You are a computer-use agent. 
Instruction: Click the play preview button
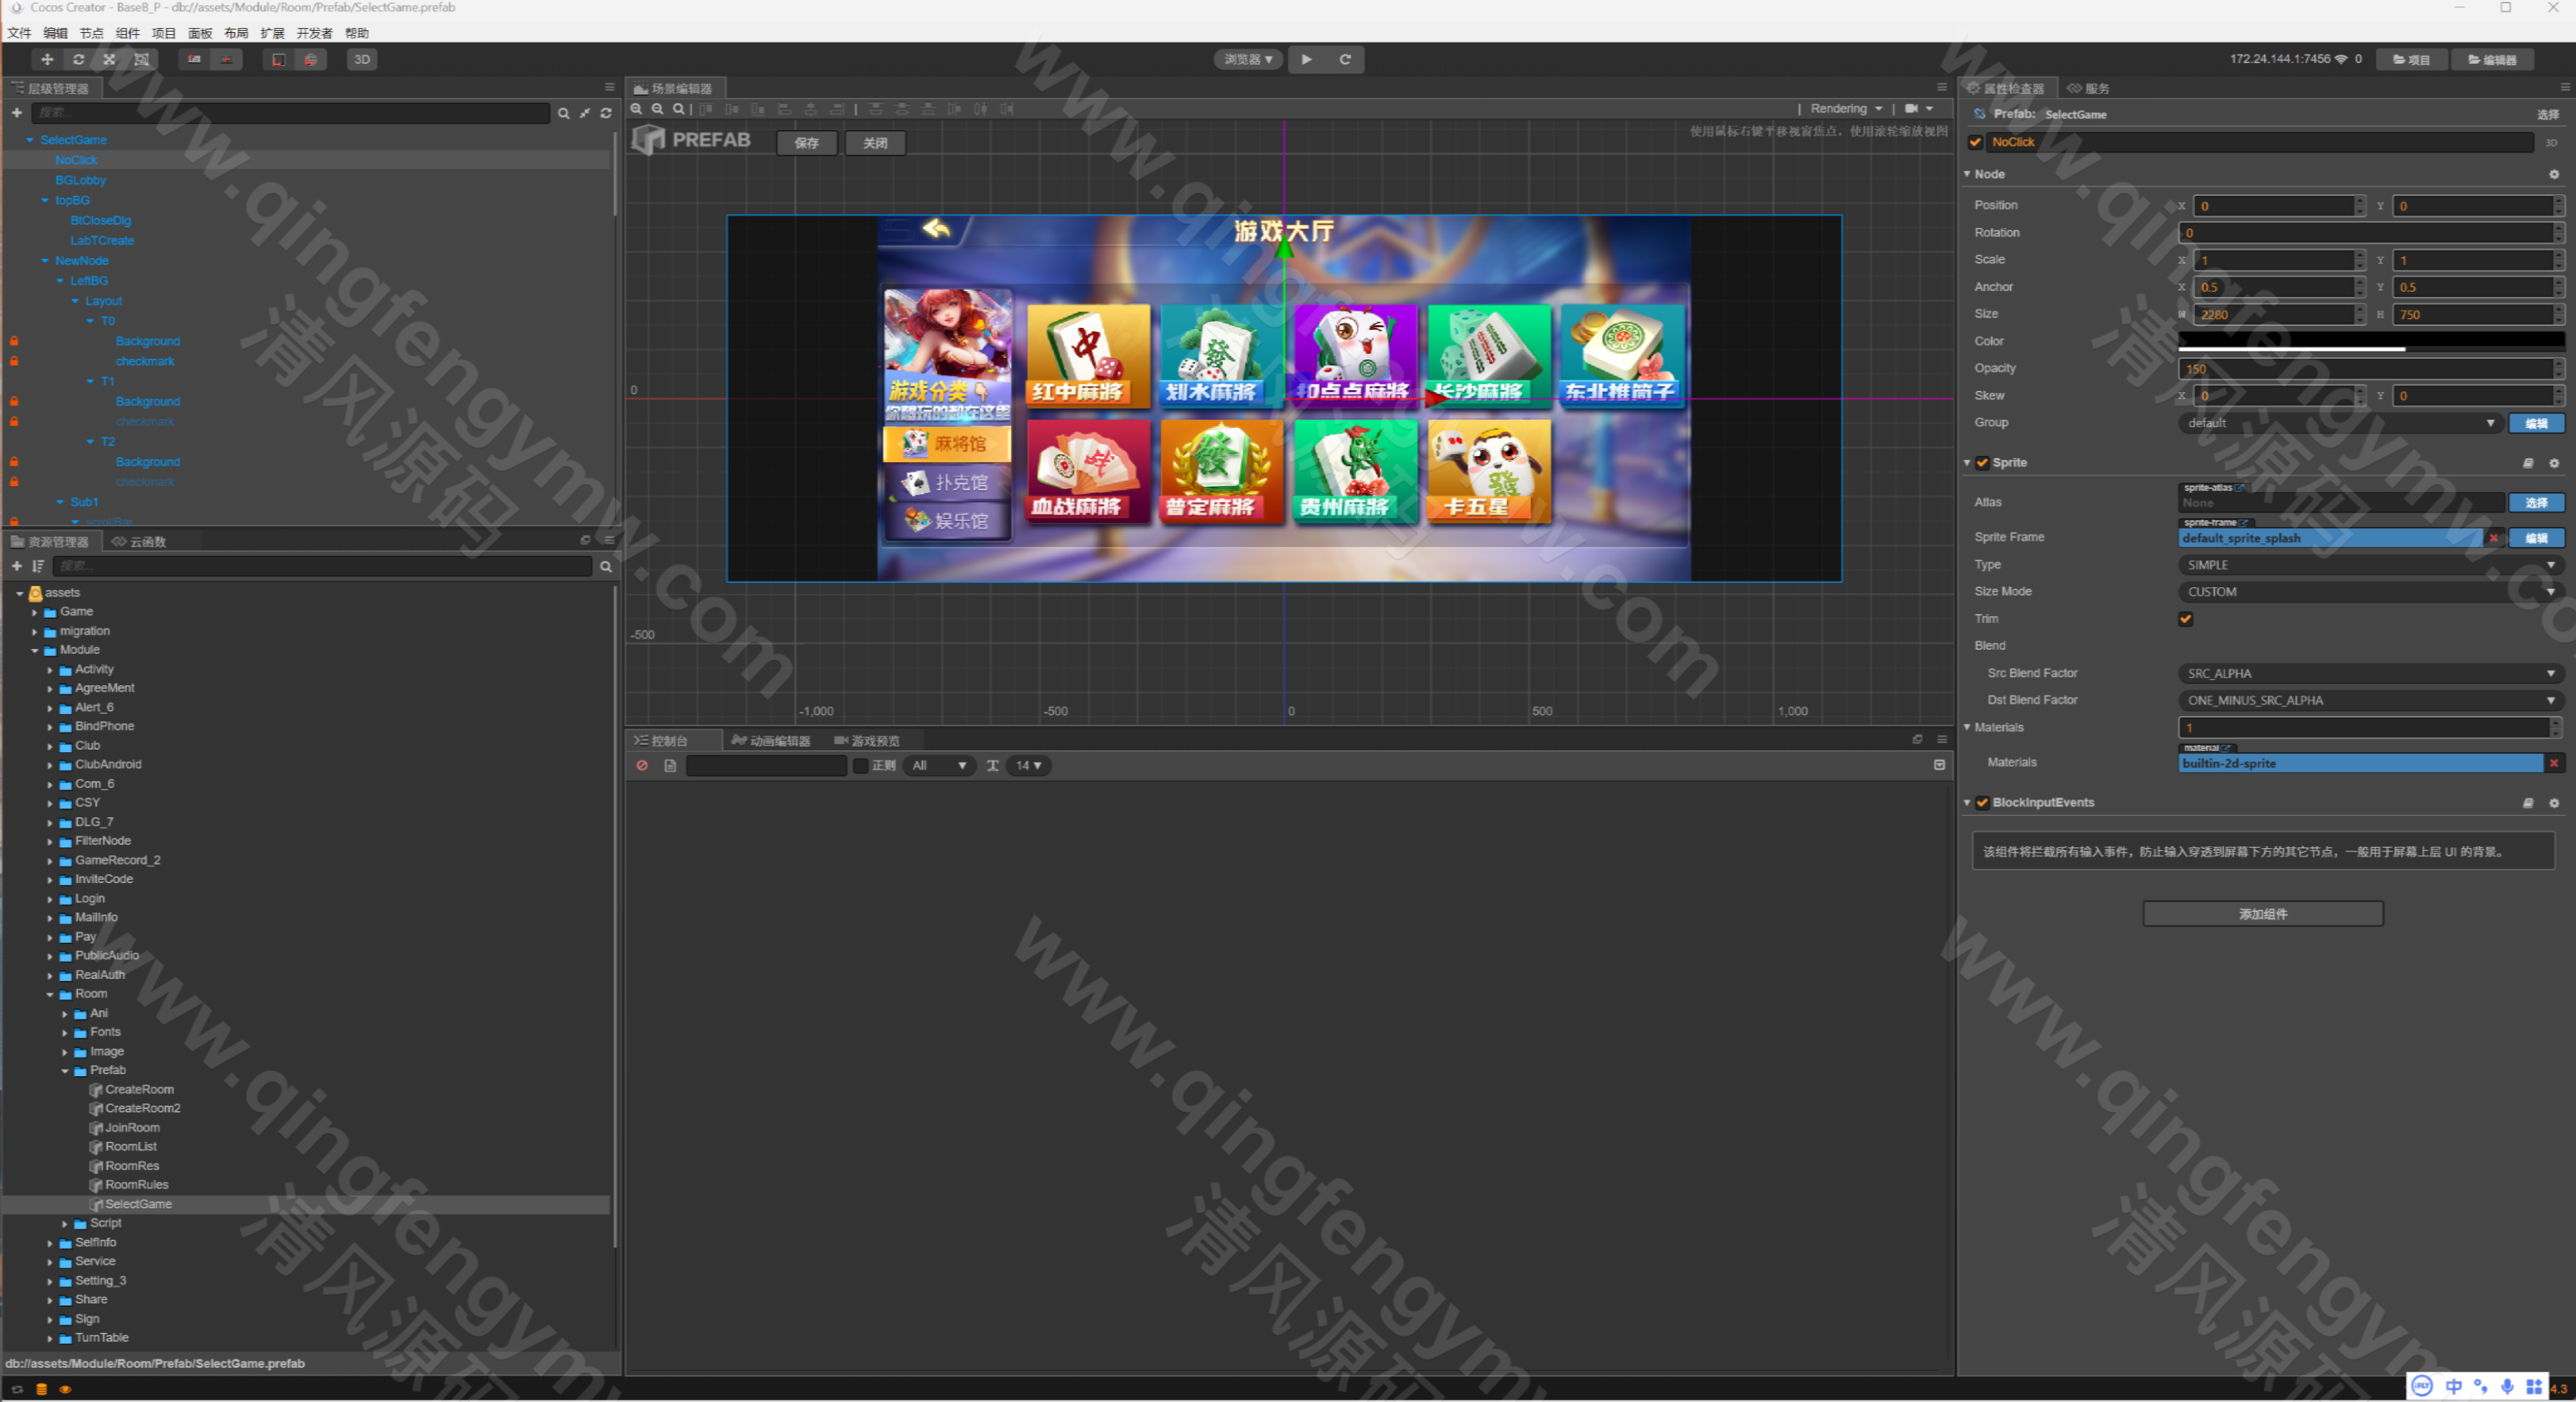tap(1306, 59)
